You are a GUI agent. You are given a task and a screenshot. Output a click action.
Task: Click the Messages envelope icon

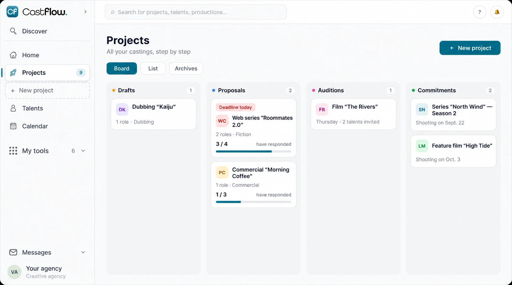[13, 252]
